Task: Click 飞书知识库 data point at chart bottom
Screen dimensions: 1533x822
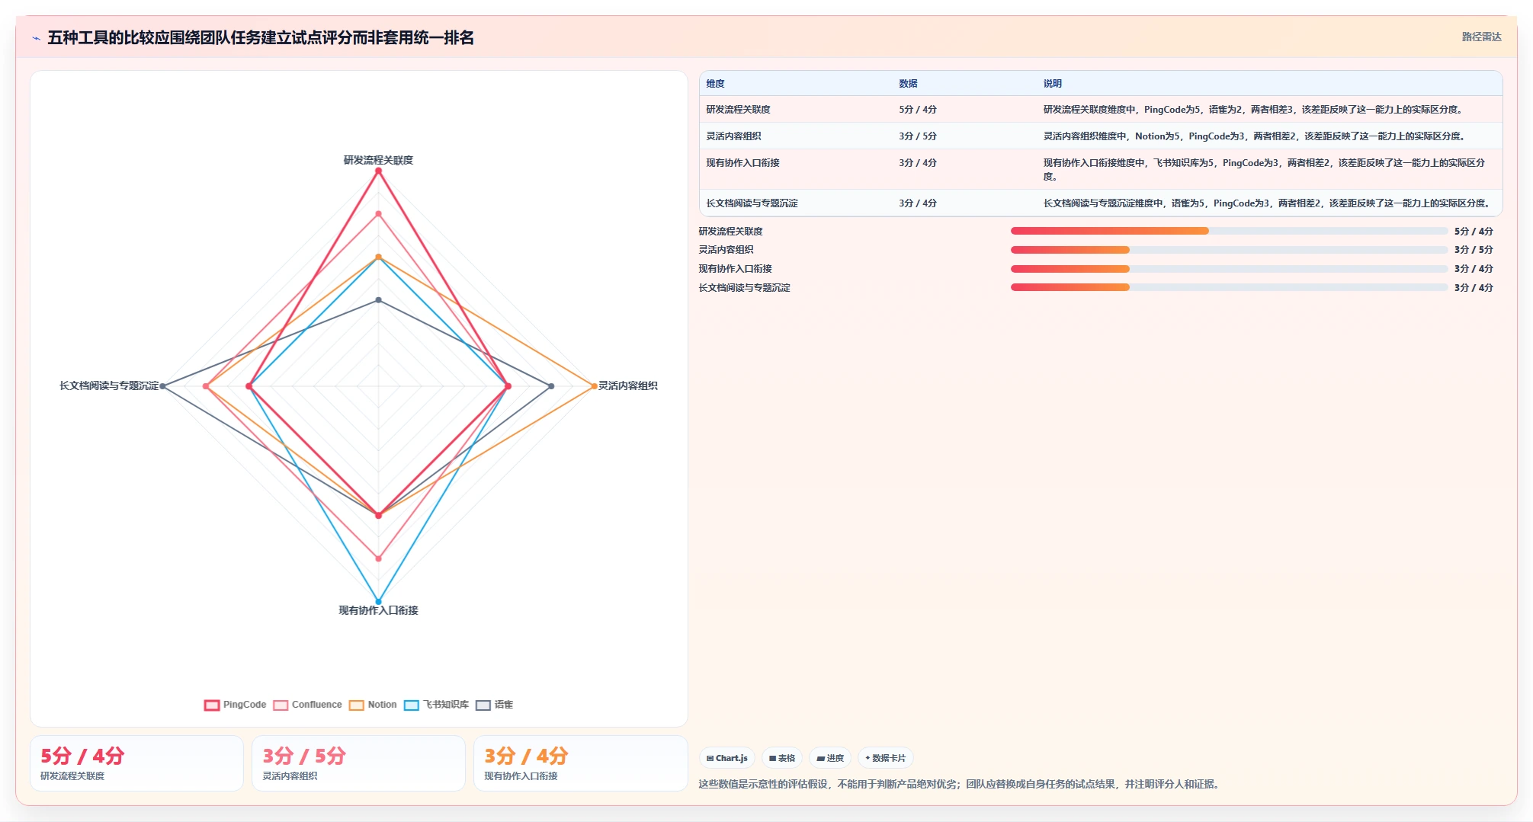Action: [x=378, y=602]
